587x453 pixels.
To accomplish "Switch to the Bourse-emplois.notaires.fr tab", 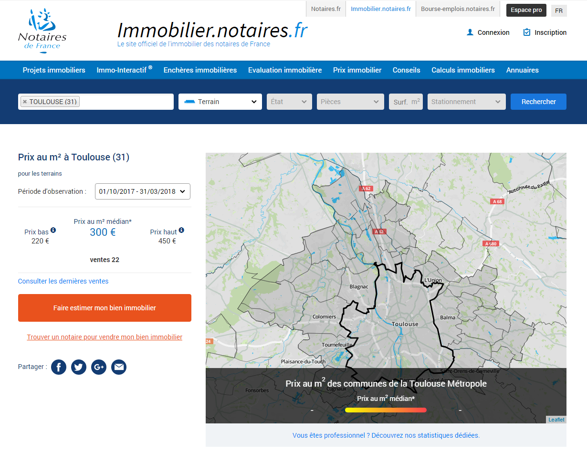I will pos(458,9).
